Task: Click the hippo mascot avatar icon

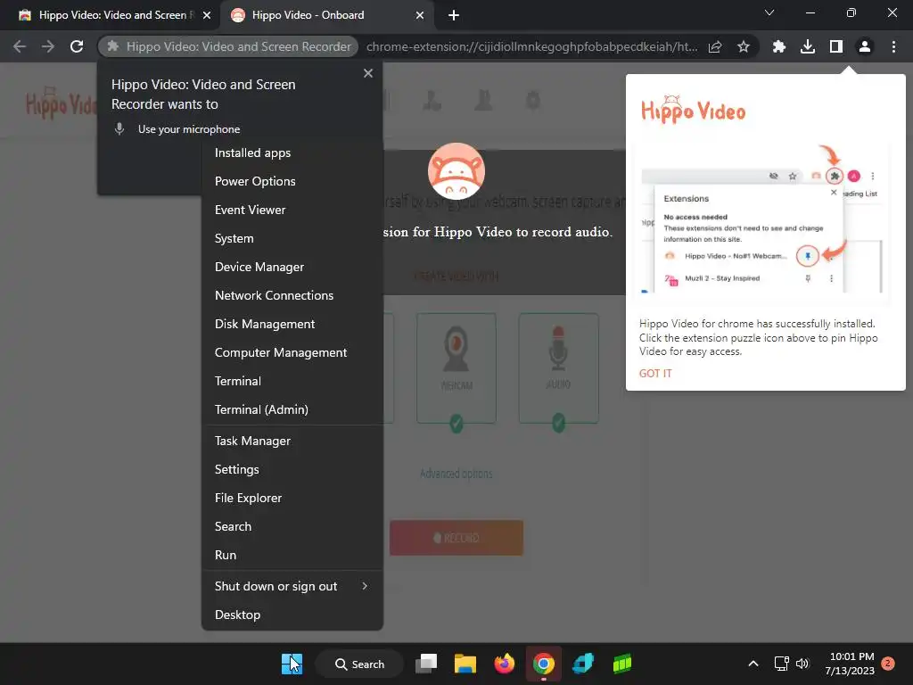Action: tap(456, 171)
